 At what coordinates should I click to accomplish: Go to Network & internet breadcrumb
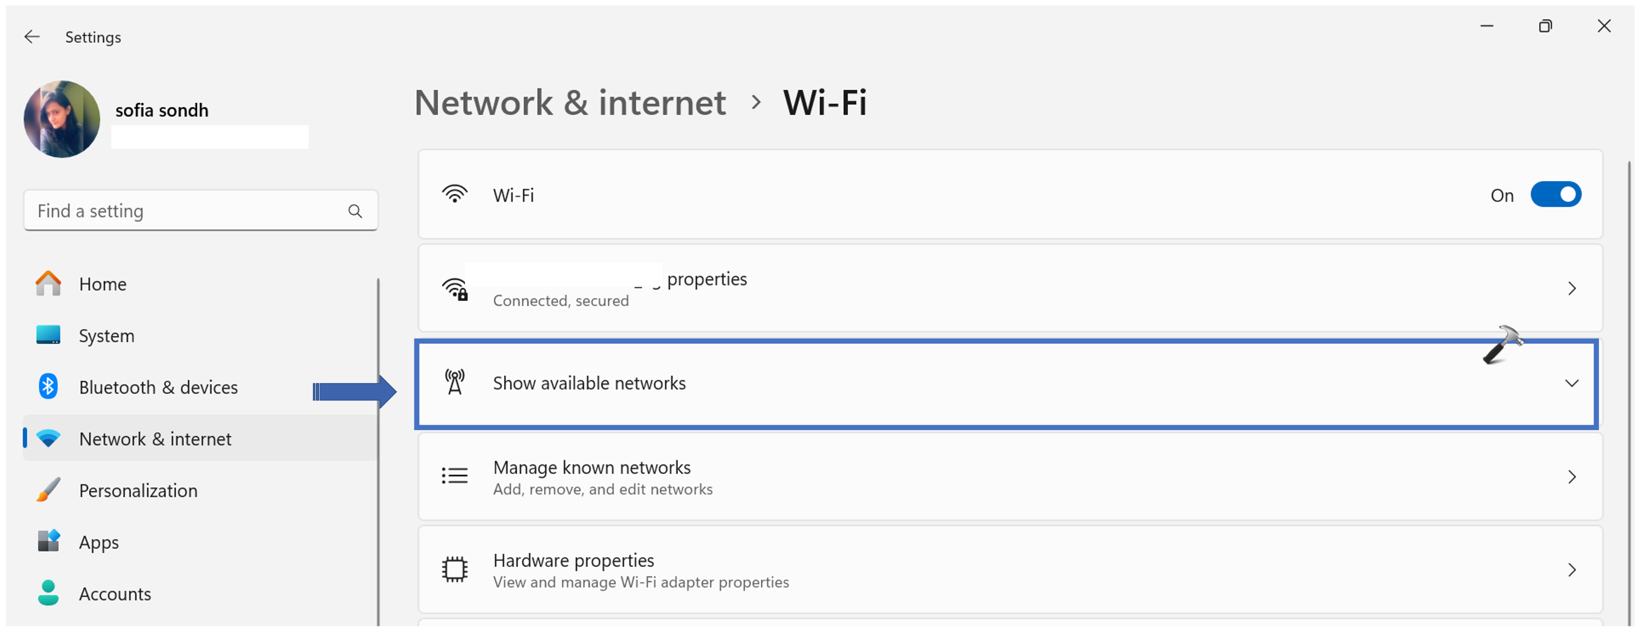click(570, 102)
